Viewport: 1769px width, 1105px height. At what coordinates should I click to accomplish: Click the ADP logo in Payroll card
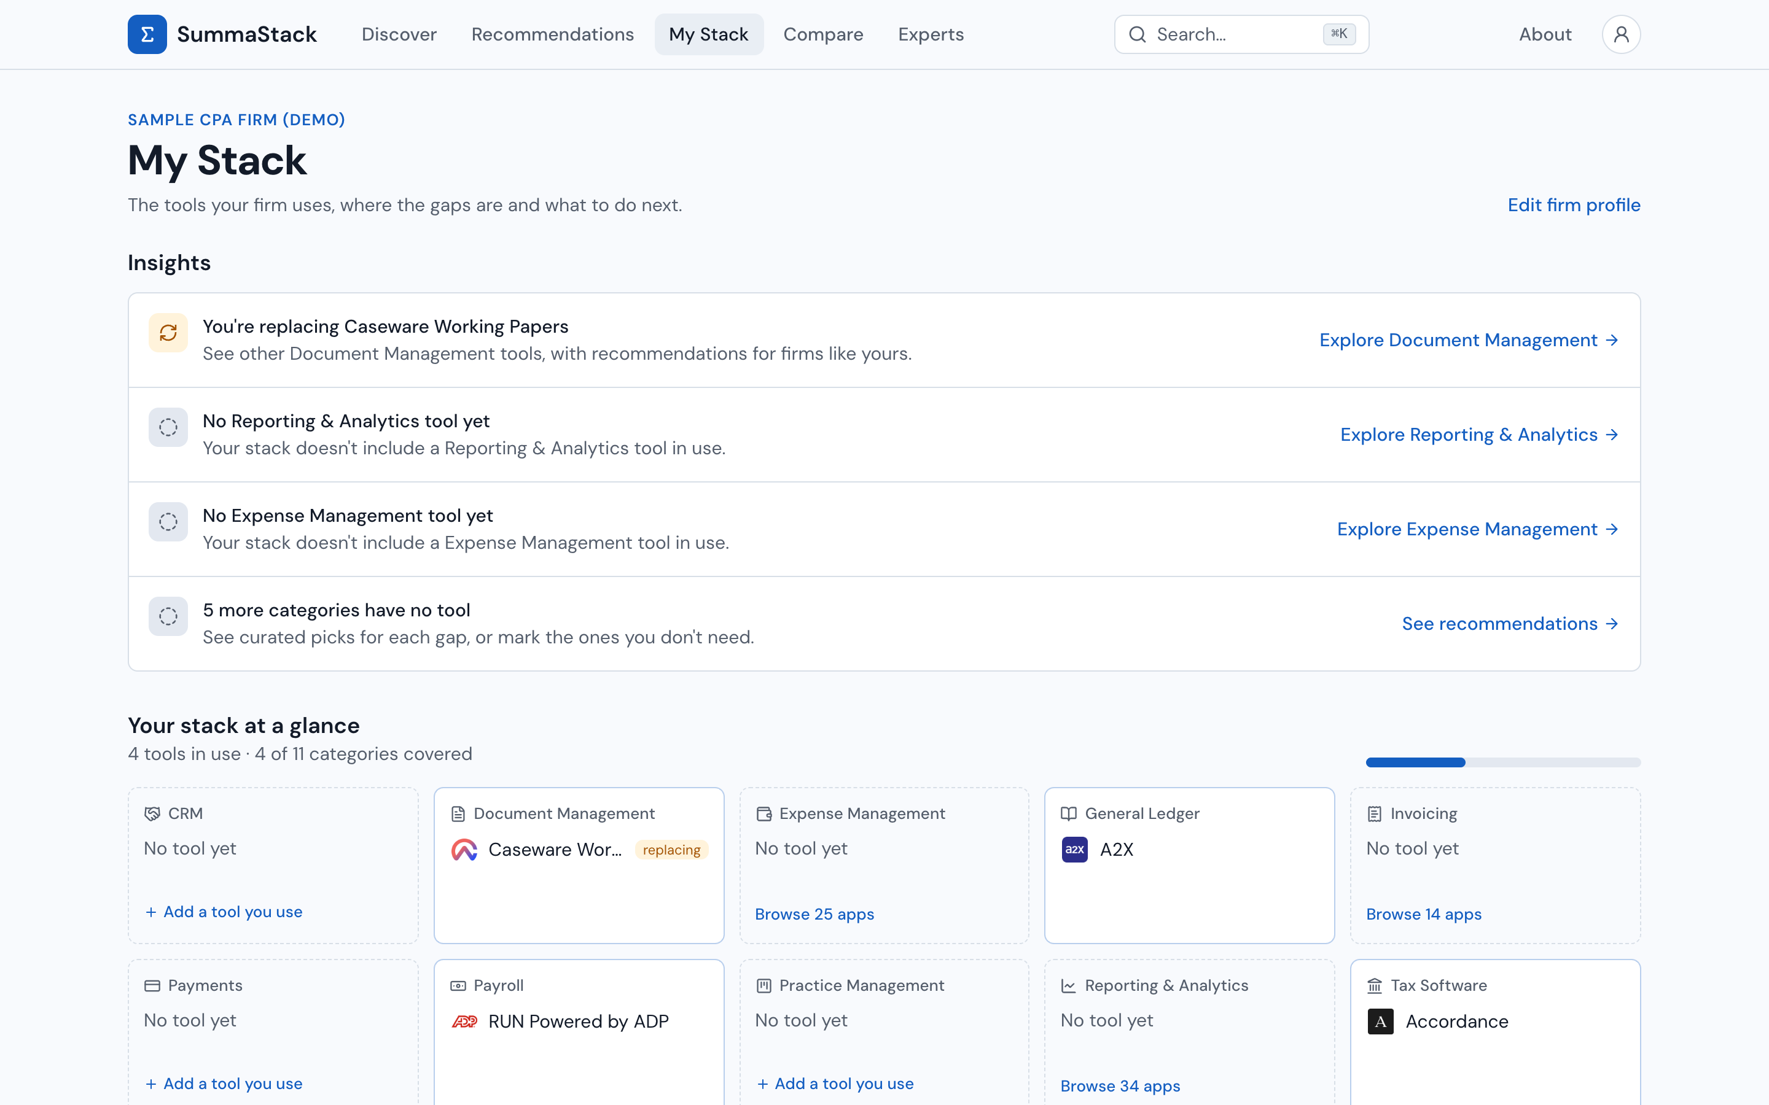[464, 1021]
